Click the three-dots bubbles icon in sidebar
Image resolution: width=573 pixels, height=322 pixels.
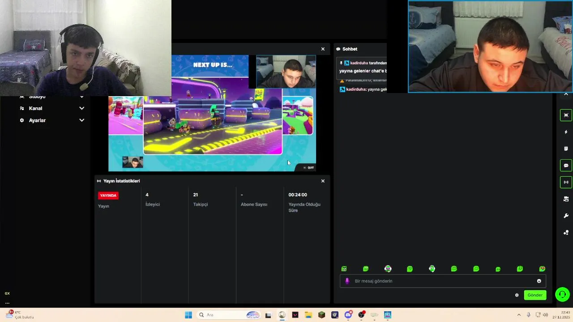[566, 233]
